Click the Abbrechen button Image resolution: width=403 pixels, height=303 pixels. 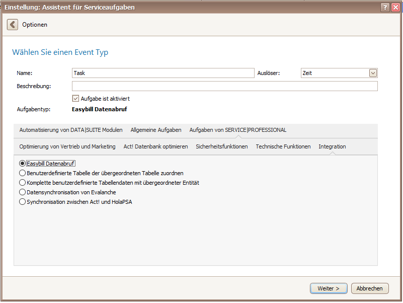pos(370,288)
